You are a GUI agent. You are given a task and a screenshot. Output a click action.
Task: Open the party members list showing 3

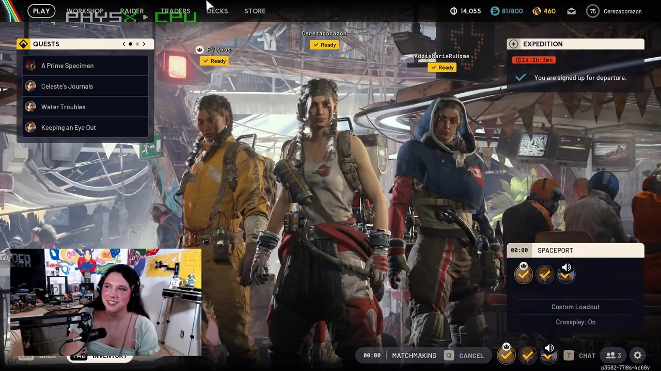tap(613, 356)
